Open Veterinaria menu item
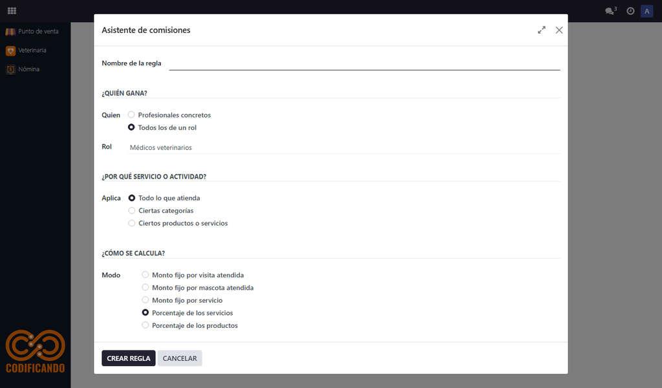Viewport: 662px width, 388px height. click(32, 50)
